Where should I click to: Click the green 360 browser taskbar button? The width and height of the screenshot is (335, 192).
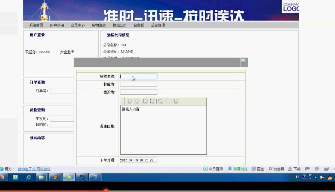tap(69, 177)
